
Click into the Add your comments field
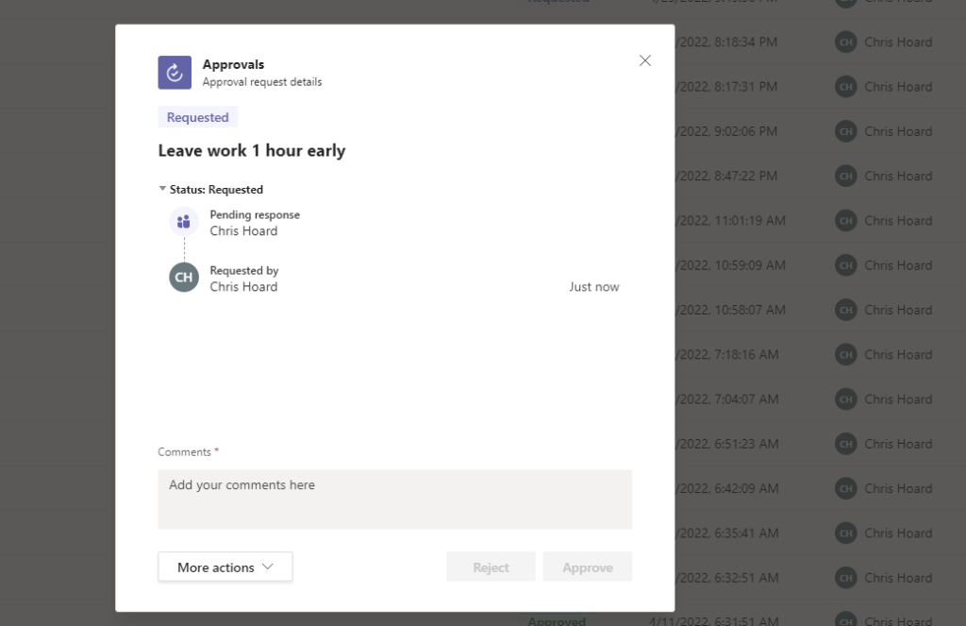[394, 499]
